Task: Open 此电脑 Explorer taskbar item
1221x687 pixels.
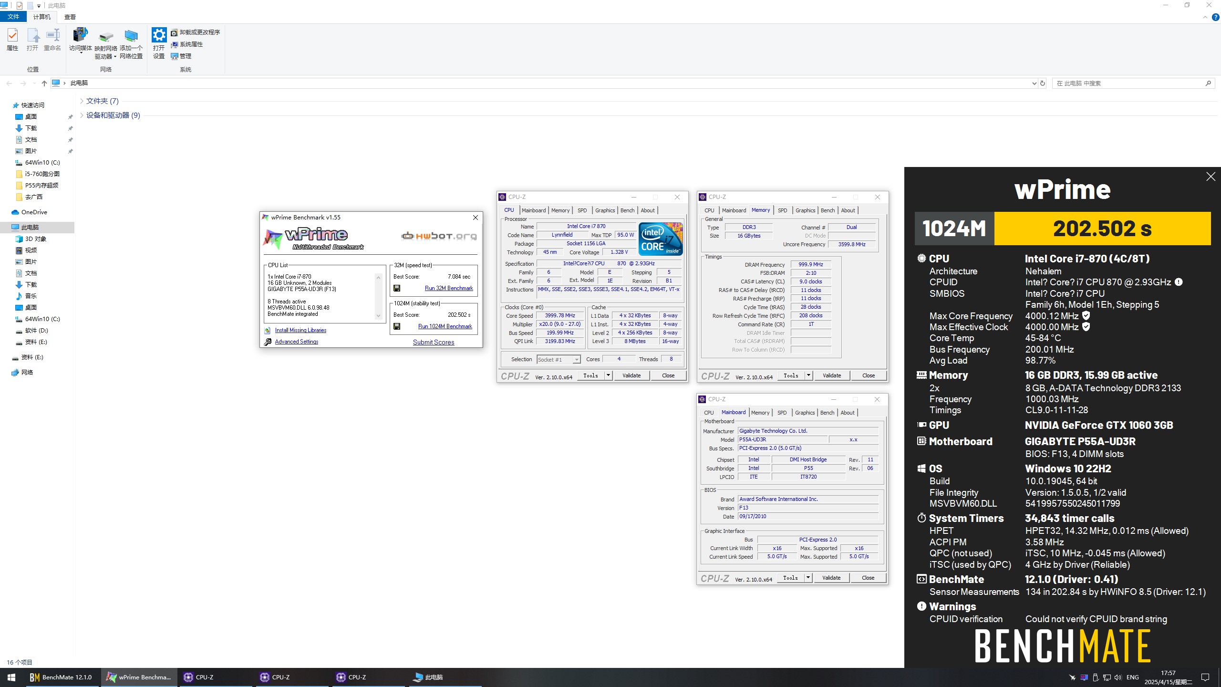Action: tap(445, 677)
